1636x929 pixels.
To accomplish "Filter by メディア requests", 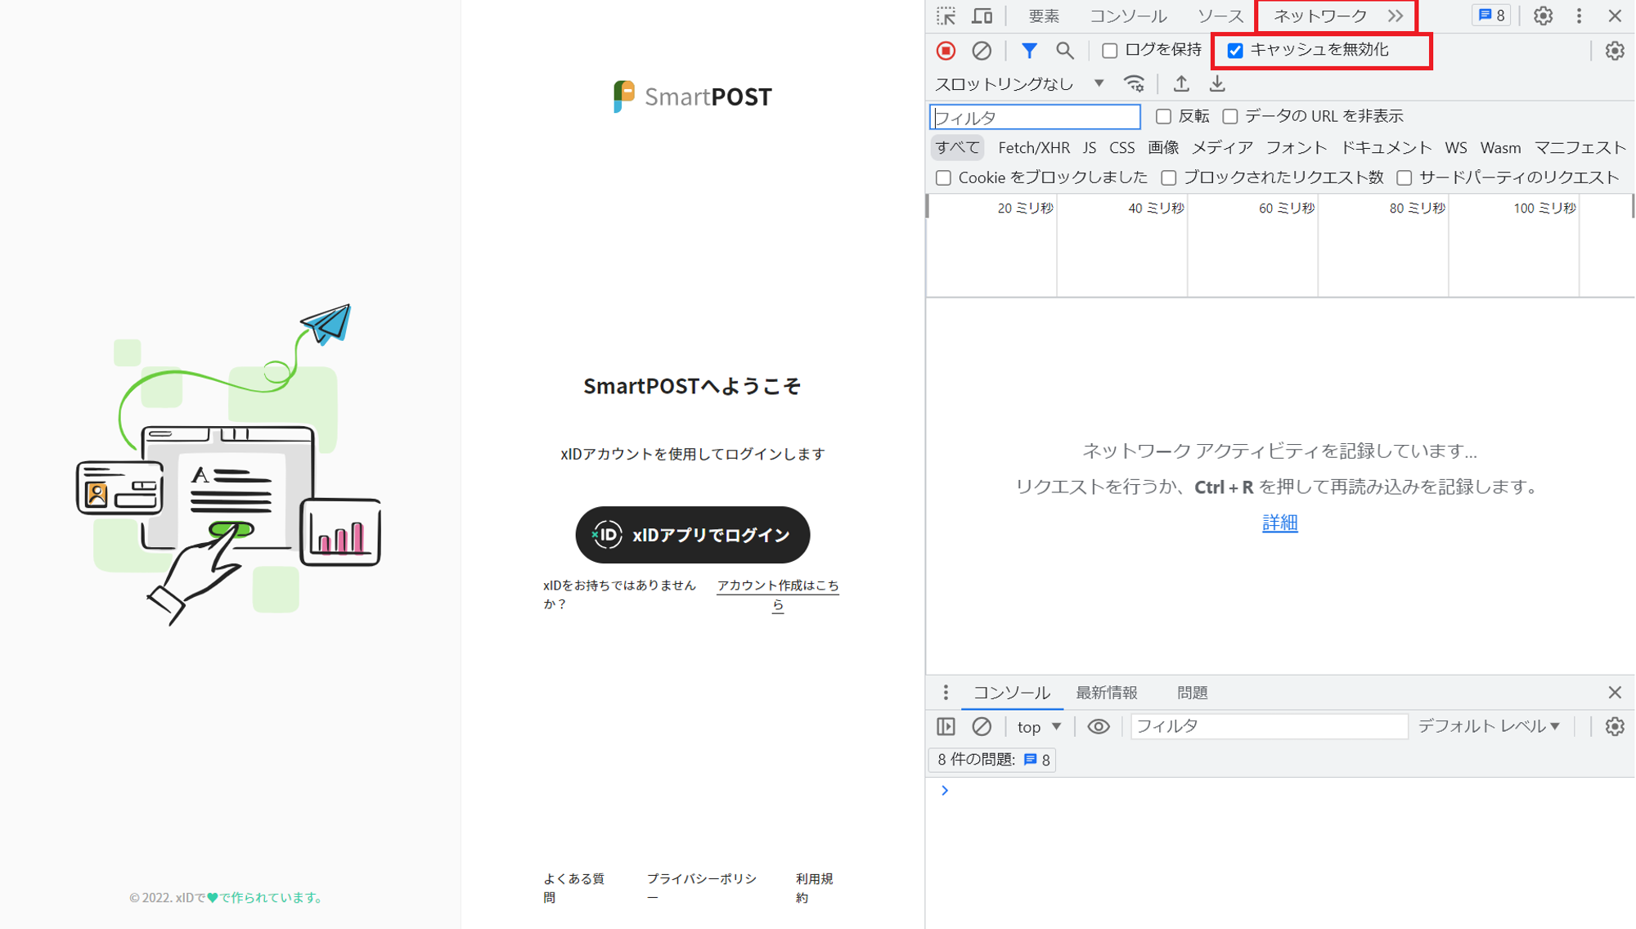I will click(1222, 147).
